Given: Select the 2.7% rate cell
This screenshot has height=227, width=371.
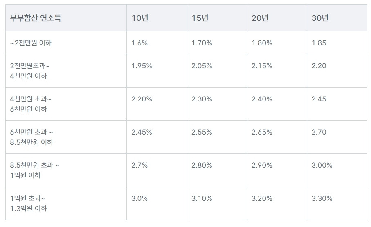Looking at the screenshot, I should pos(139,165).
